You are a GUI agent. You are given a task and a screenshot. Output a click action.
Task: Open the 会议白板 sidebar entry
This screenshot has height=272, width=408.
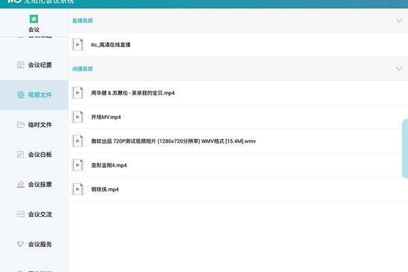39,154
